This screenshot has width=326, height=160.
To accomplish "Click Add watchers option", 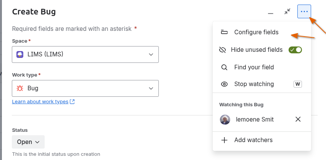I will (253, 140).
